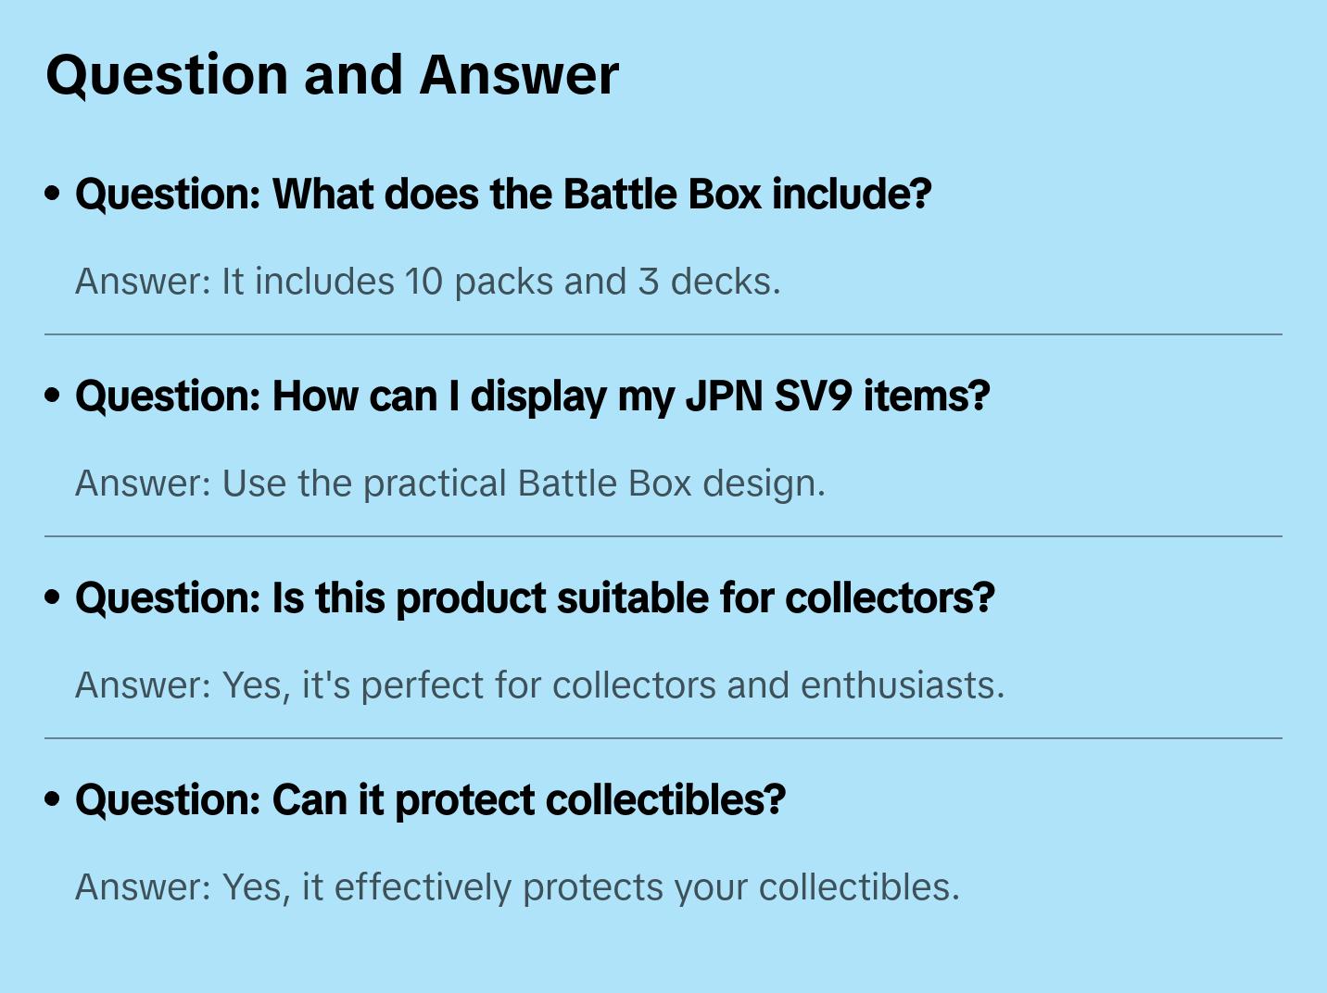Click the divider line under the Battle Box design answer
This screenshot has height=993, width=1327.
click(x=663, y=536)
